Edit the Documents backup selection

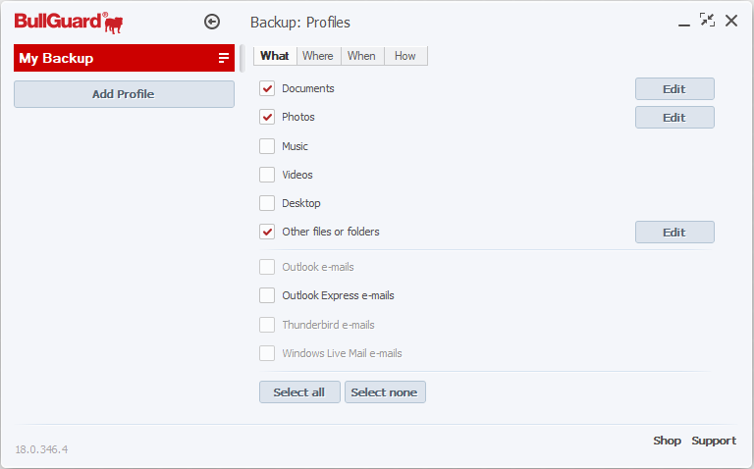click(x=674, y=89)
